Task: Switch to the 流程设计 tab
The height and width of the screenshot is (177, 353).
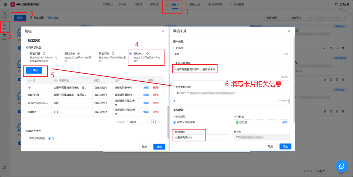Action: 140,4
